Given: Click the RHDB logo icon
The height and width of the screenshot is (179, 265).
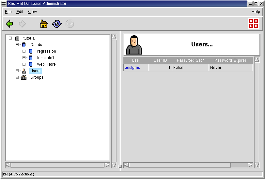Looking at the screenshot, I should click(254, 24).
